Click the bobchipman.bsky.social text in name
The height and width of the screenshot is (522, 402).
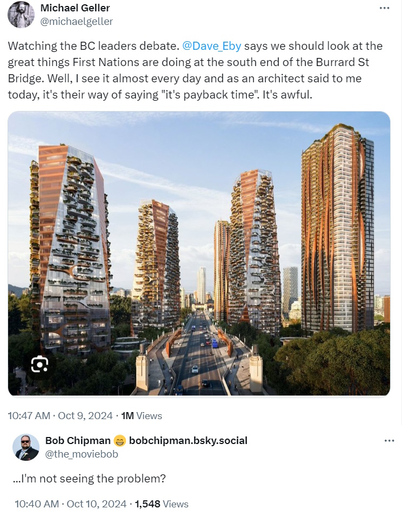[x=188, y=440]
